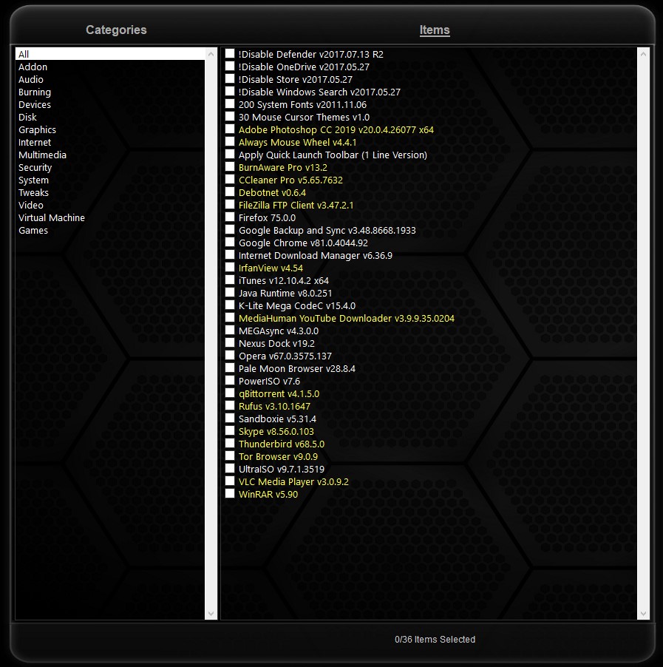663x667 pixels.
Task: Check the !Disable Windows Search checkbox
Action: (230, 92)
